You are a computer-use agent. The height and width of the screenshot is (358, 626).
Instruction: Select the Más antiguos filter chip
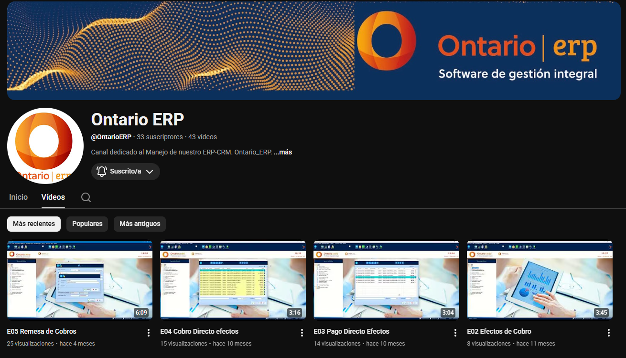click(x=140, y=224)
